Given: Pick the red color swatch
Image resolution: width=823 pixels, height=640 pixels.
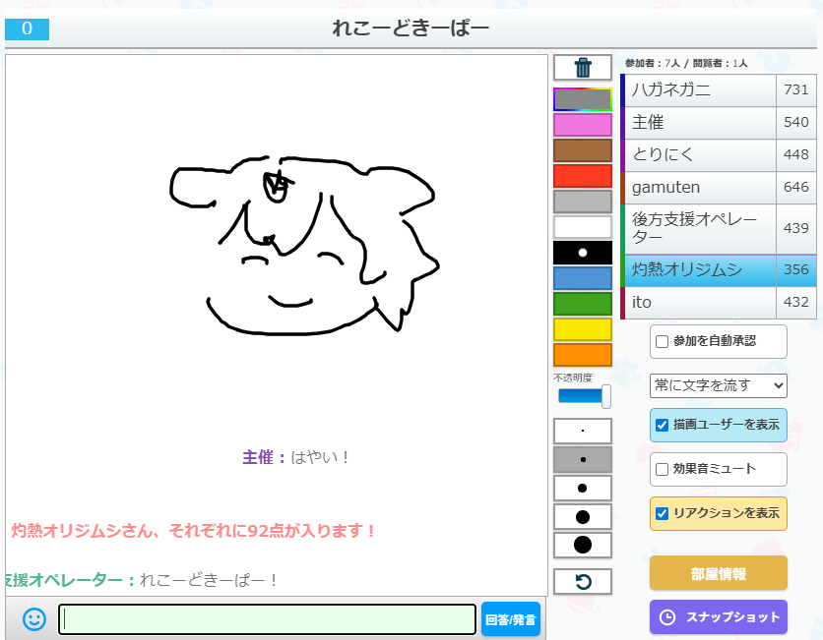Looking at the screenshot, I should point(583,176).
